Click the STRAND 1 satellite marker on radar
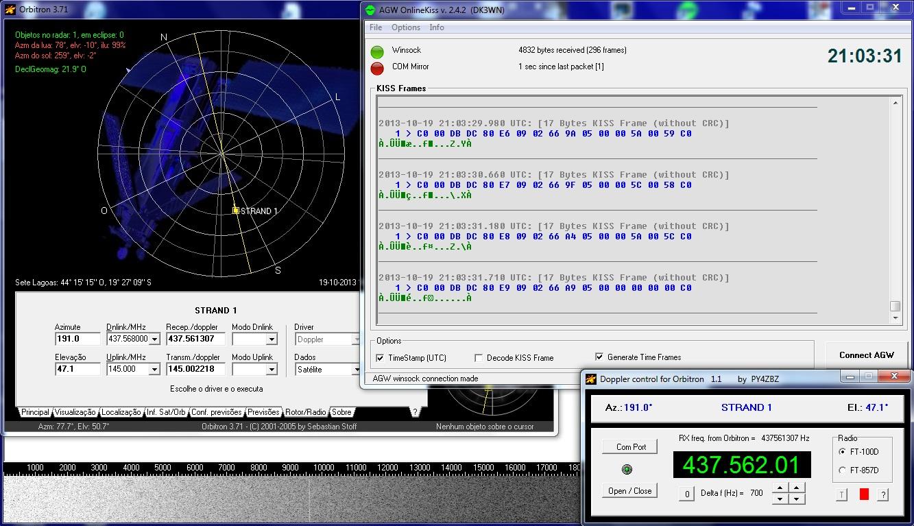Viewport: 914px width, 526px height. point(236,211)
